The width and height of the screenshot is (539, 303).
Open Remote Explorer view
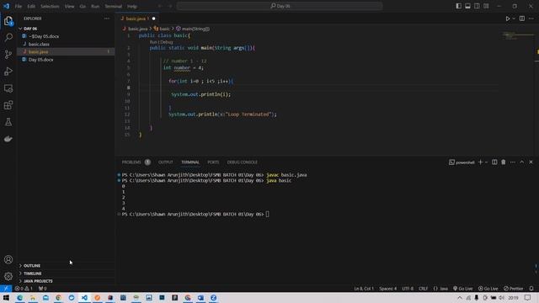(x=8, y=88)
